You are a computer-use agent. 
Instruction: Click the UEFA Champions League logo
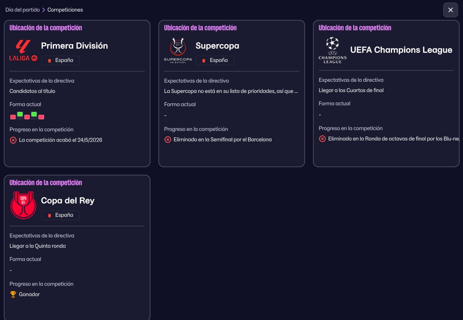click(x=332, y=50)
